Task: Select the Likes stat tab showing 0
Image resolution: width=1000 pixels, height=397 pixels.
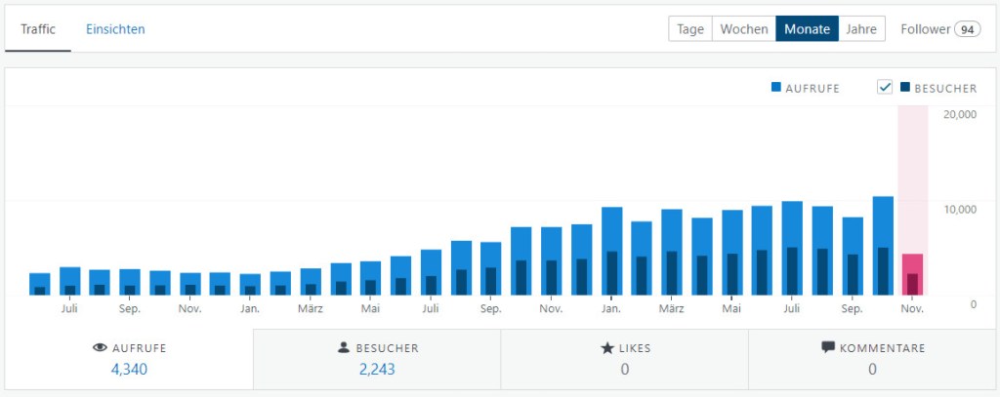Action: point(624,359)
